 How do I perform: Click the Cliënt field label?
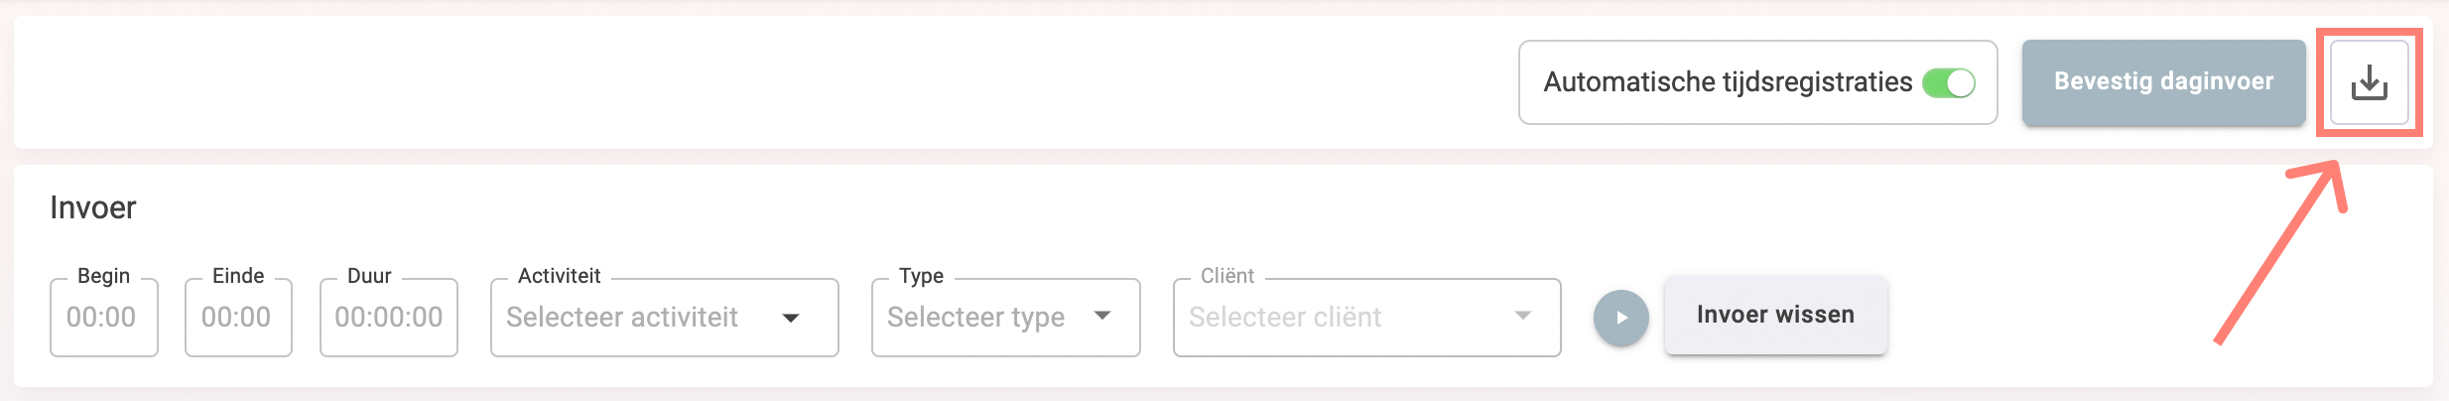click(x=1227, y=276)
